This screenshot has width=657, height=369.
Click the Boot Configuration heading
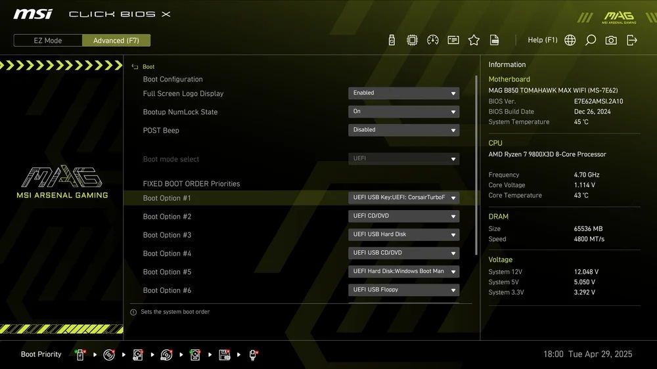(x=173, y=79)
